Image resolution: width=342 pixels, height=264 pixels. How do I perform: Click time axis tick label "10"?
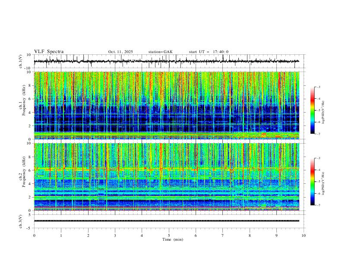click(x=304, y=236)
